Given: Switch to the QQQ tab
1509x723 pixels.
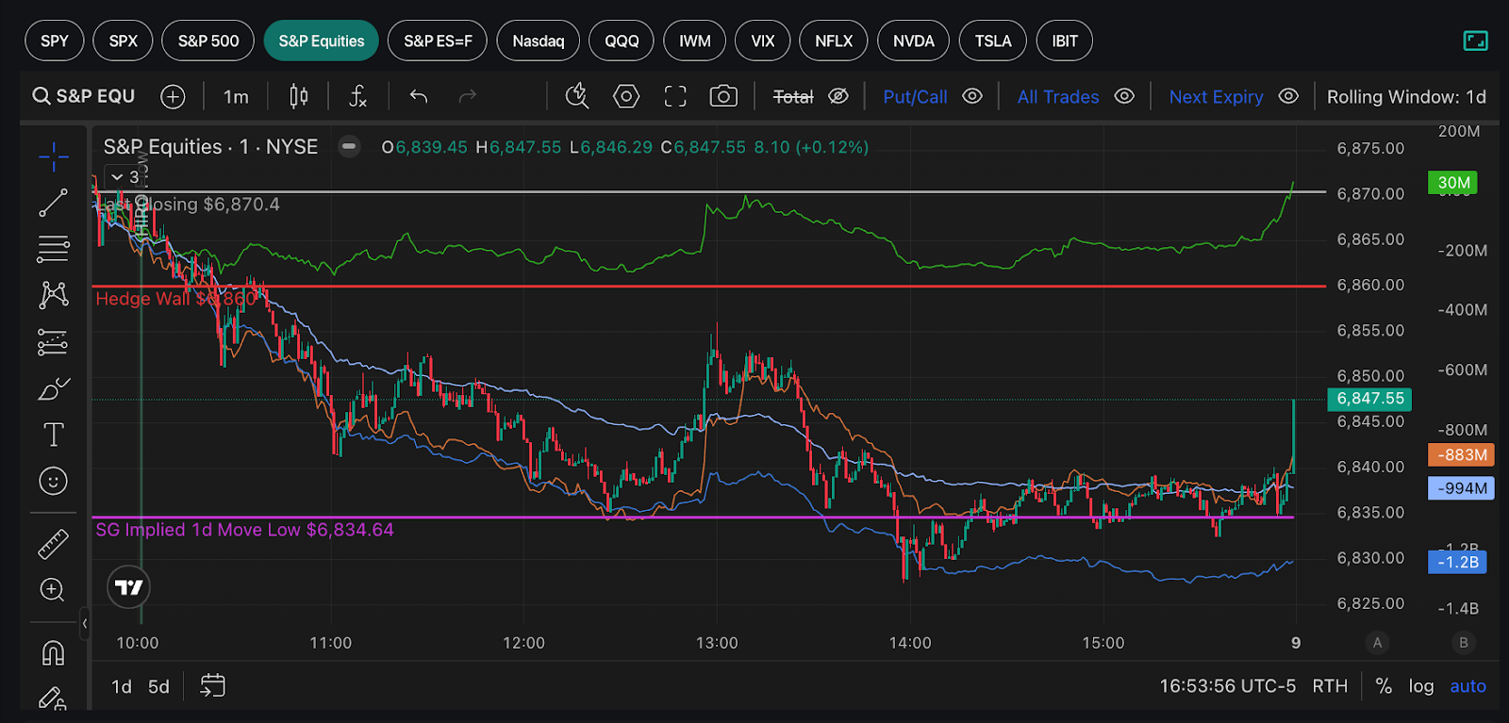Looking at the screenshot, I should (622, 41).
